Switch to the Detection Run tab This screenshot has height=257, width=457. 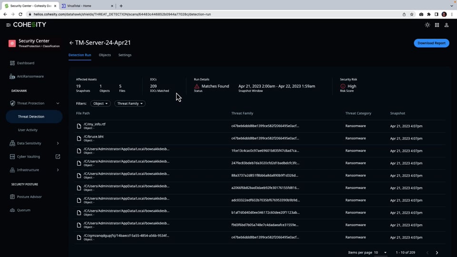pos(79,55)
